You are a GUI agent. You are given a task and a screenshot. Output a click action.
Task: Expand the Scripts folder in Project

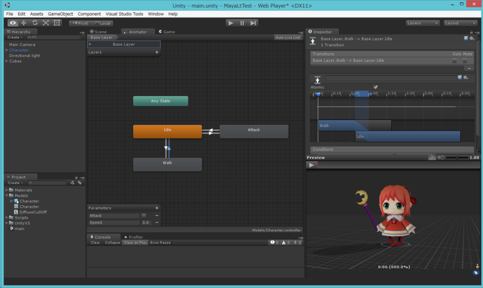(x=7, y=217)
